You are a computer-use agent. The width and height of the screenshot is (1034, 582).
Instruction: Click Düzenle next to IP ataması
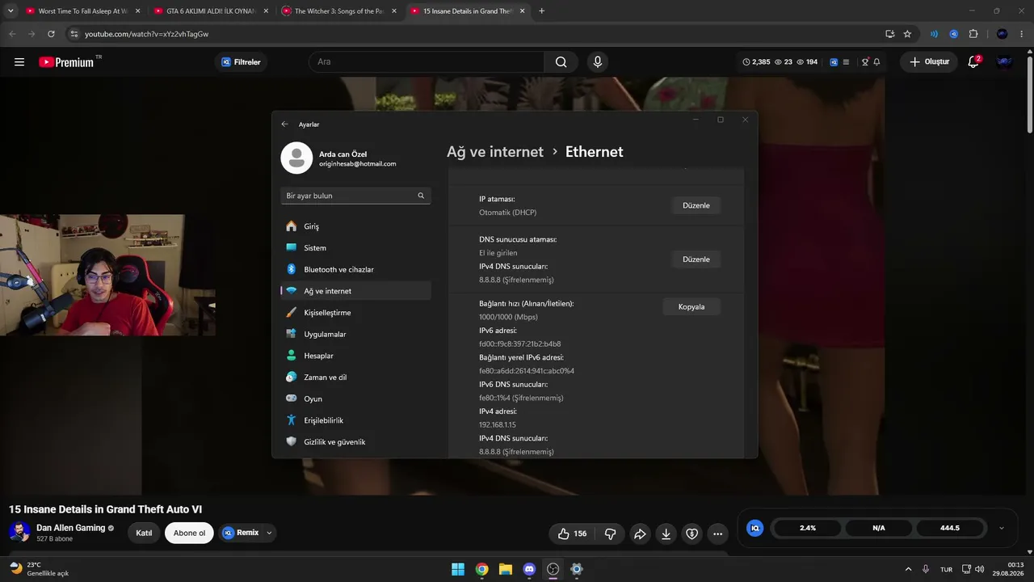click(696, 205)
